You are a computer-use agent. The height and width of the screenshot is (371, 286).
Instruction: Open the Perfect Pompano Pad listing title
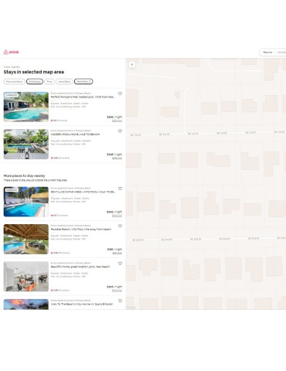click(83, 97)
